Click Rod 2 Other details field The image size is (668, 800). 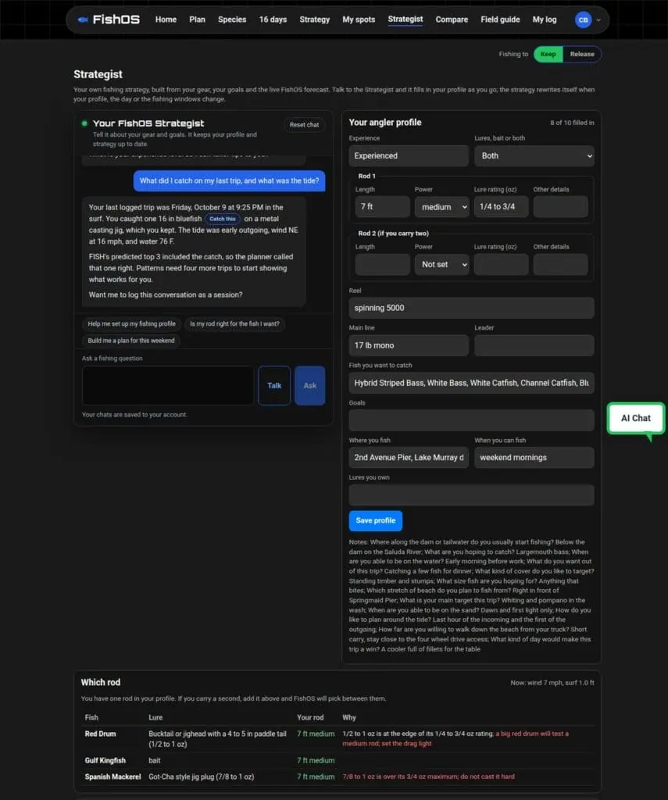pos(560,264)
